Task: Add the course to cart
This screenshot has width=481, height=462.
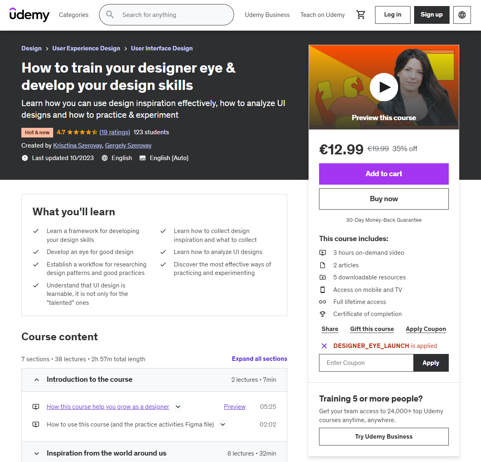Action: [x=384, y=174]
